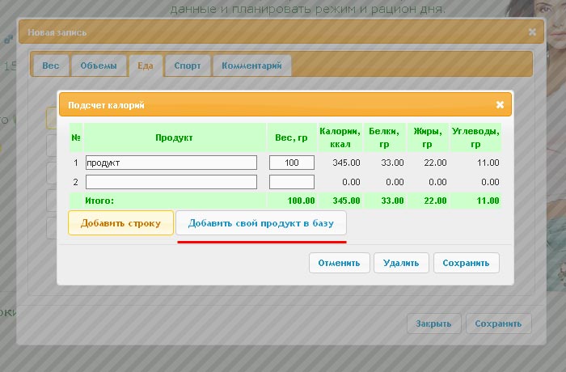Click the empty weight field in row 2
The height and width of the screenshot is (372, 566).
pyautogui.click(x=291, y=182)
